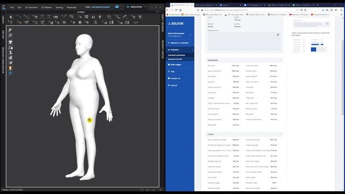
Task: Open Contact us
Action: pos(174,78)
